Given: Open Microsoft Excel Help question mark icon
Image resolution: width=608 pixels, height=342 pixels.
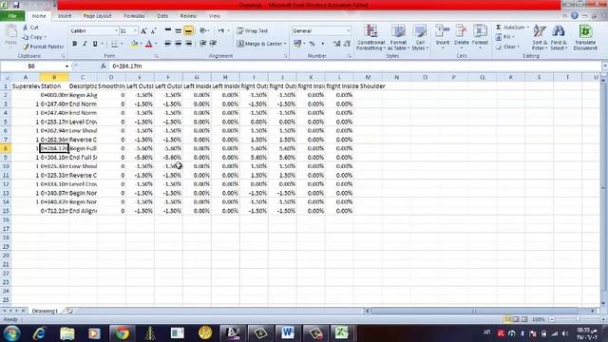Looking at the screenshot, I should pyautogui.click(x=575, y=16).
